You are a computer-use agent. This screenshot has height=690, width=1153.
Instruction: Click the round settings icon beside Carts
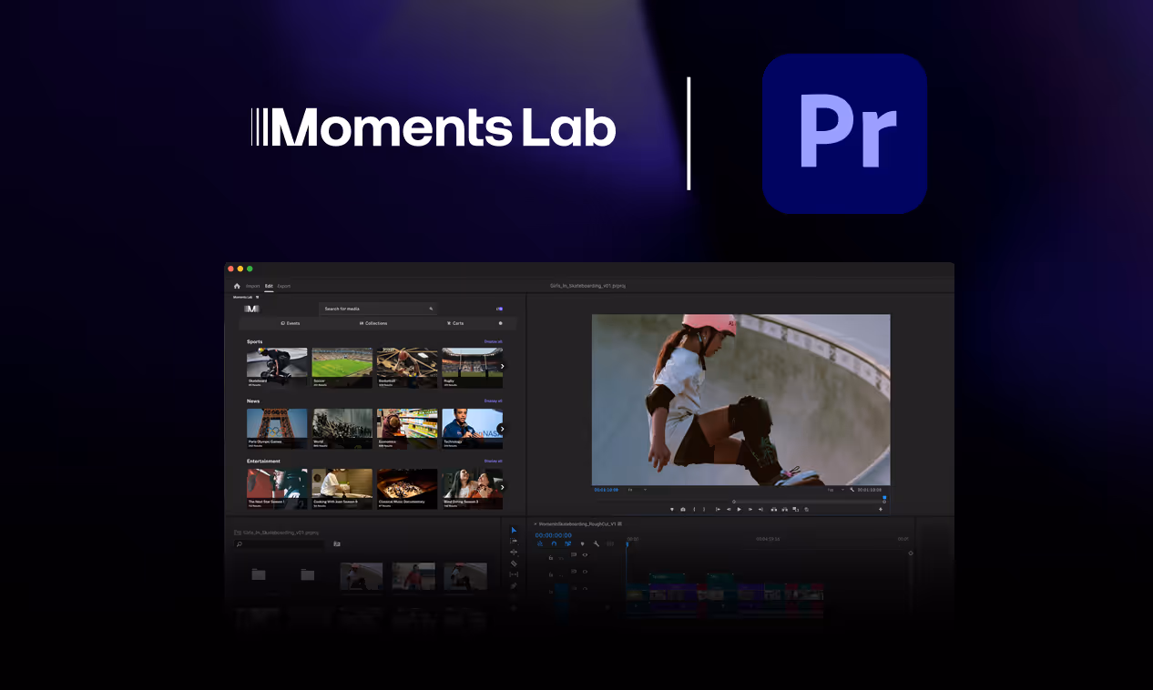click(500, 323)
